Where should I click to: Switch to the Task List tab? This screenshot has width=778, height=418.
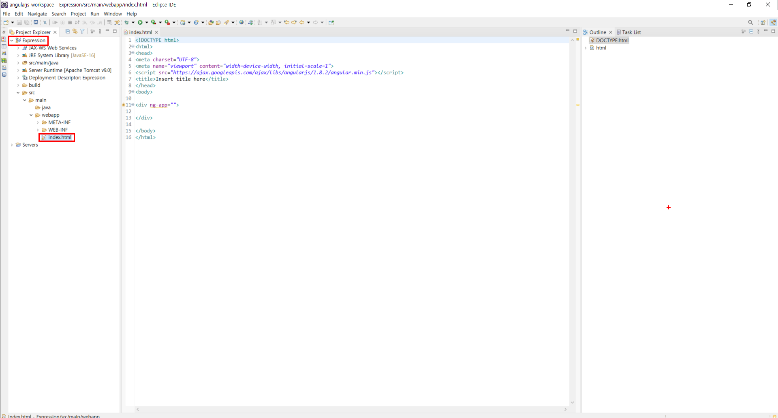(628, 32)
